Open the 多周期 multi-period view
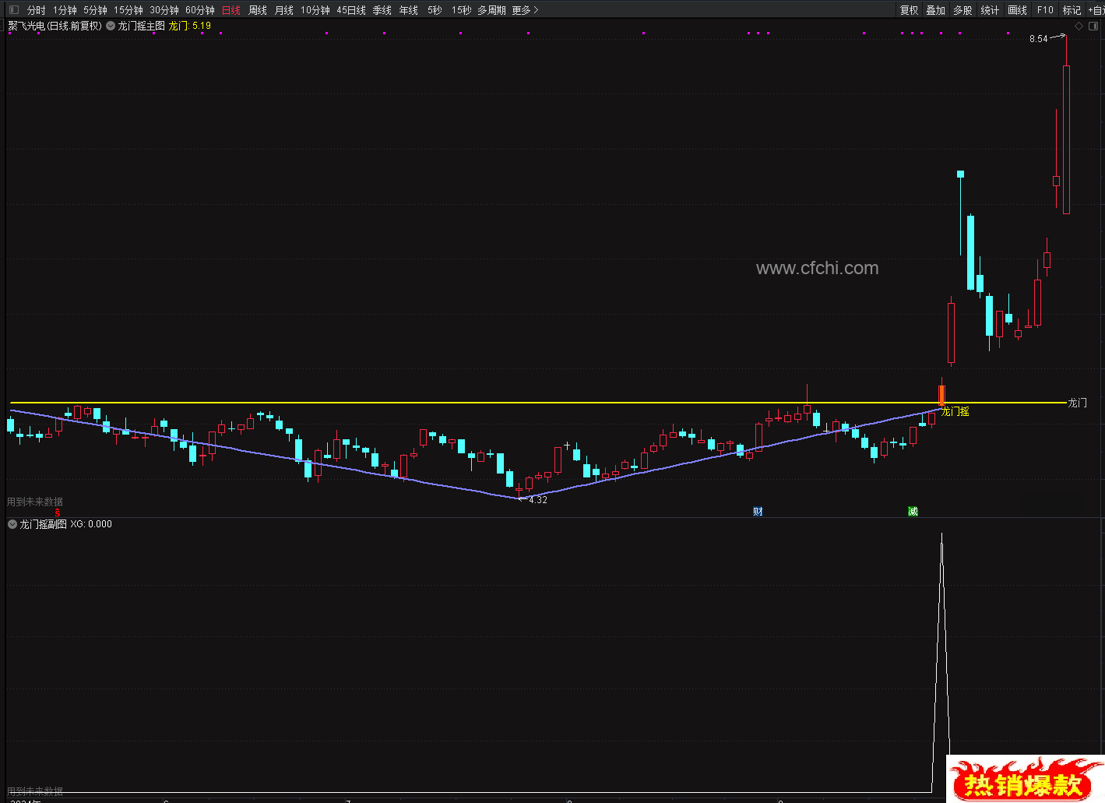Screen dimensions: 1105x803 coord(491,10)
